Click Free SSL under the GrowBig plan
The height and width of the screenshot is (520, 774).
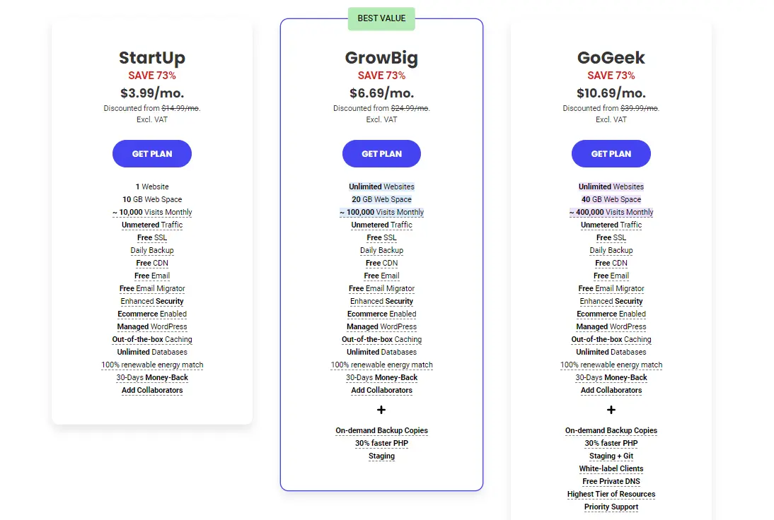pyautogui.click(x=381, y=237)
